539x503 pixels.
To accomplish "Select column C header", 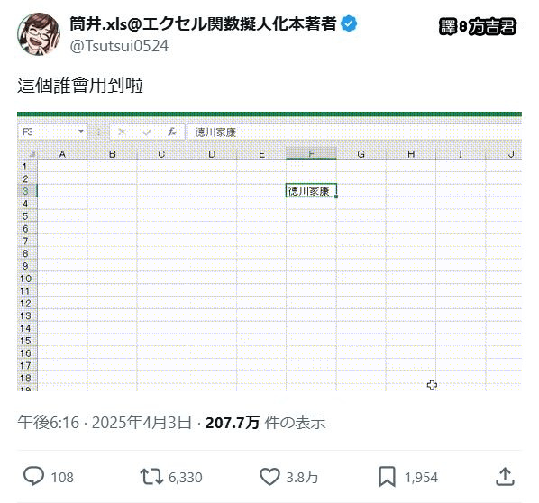I will point(161,153).
